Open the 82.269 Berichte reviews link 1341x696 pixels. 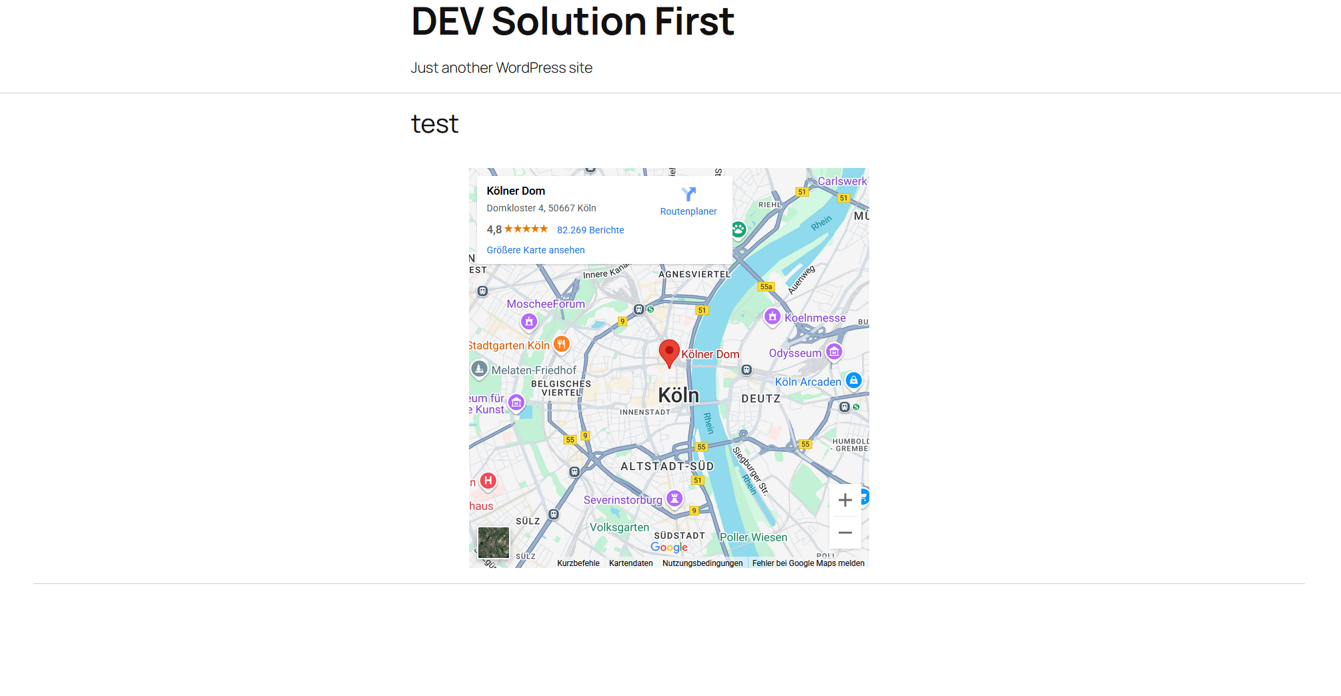pos(590,230)
